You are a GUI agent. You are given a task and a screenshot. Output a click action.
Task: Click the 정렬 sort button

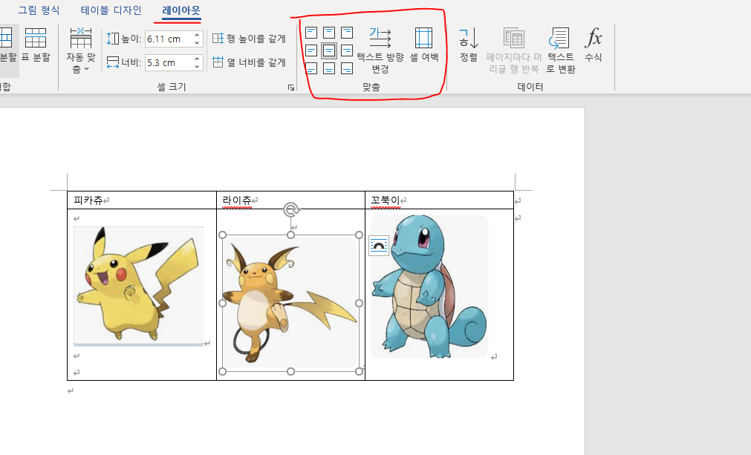(x=469, y=45)
